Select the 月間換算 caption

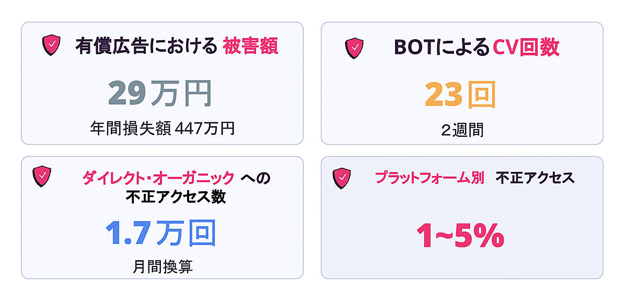(162, 266)
